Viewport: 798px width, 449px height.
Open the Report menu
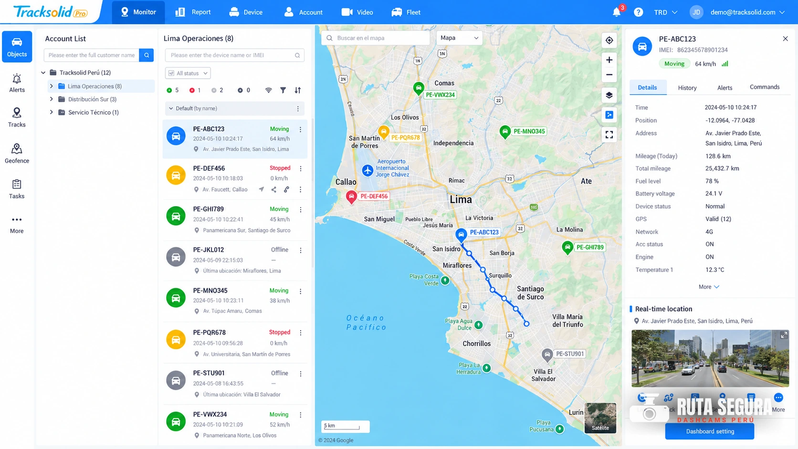pos(193,12)
